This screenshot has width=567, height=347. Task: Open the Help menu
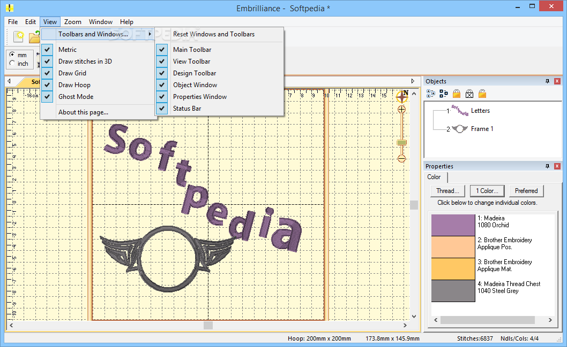126,21
